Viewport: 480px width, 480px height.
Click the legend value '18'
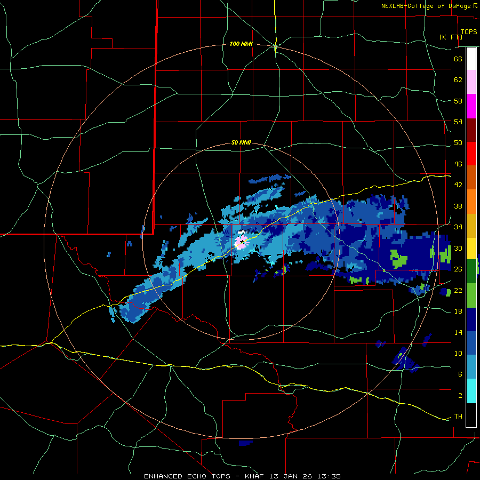(x=458, y=311)
